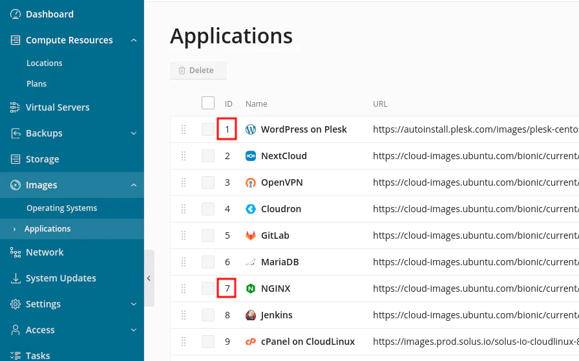Check the WordPress on Plesk row checkbox
The image size is (579, 361).
(x=208, y=129)
